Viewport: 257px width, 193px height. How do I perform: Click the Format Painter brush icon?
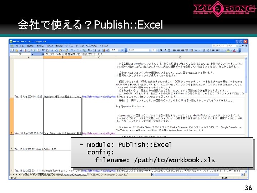click(x=66, y=50)
